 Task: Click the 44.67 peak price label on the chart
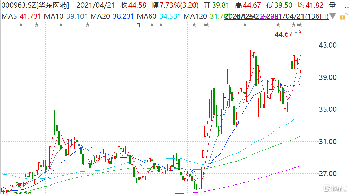283,34
